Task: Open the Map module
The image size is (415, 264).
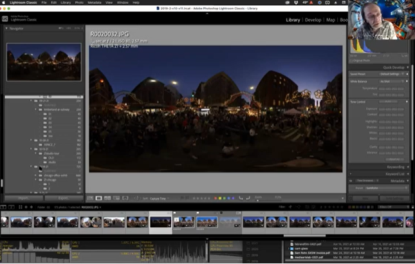Action: (x=331, y=20)
